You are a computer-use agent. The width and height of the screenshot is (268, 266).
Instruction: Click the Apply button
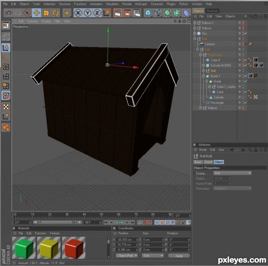[179, 256]
